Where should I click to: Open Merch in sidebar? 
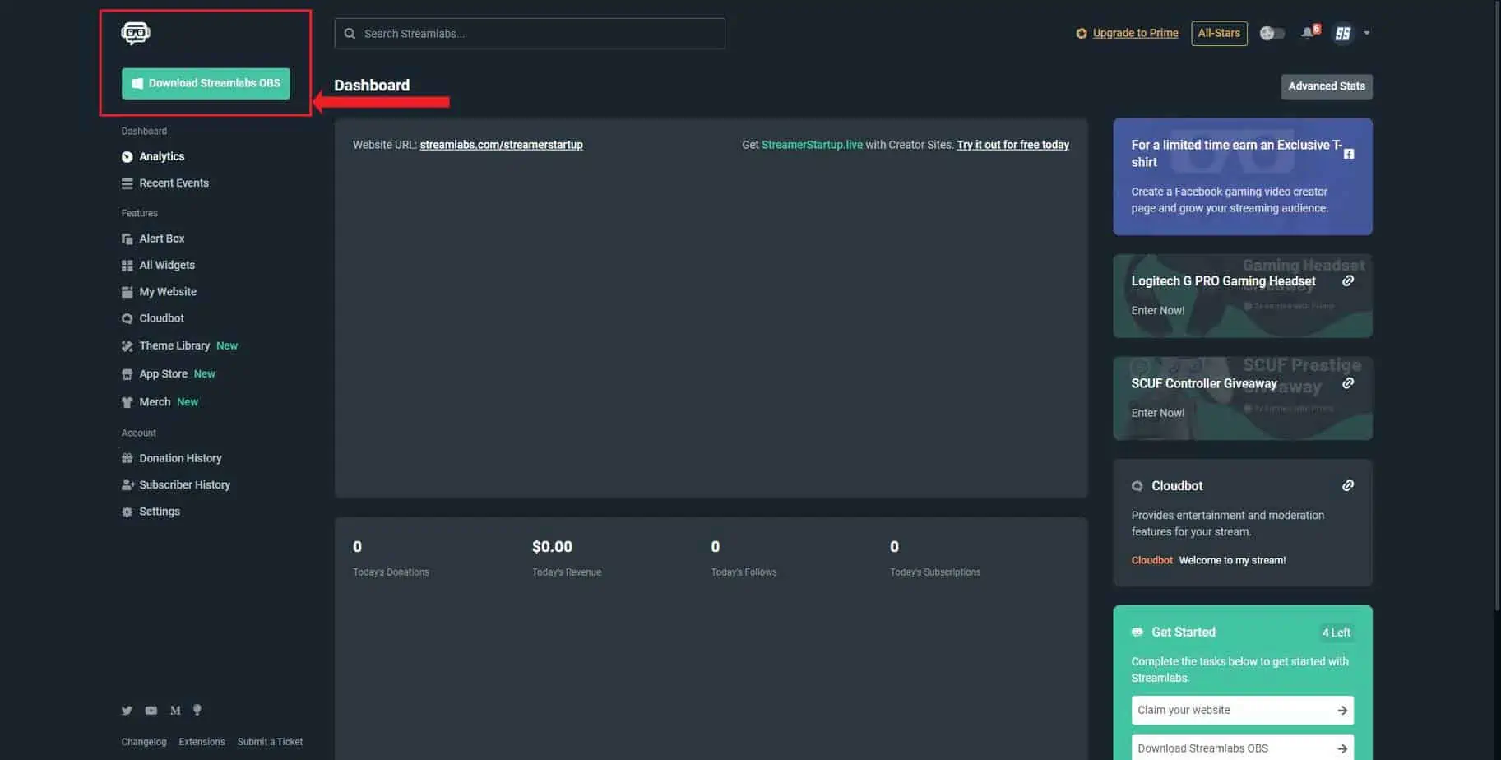[x=155, y=401]
